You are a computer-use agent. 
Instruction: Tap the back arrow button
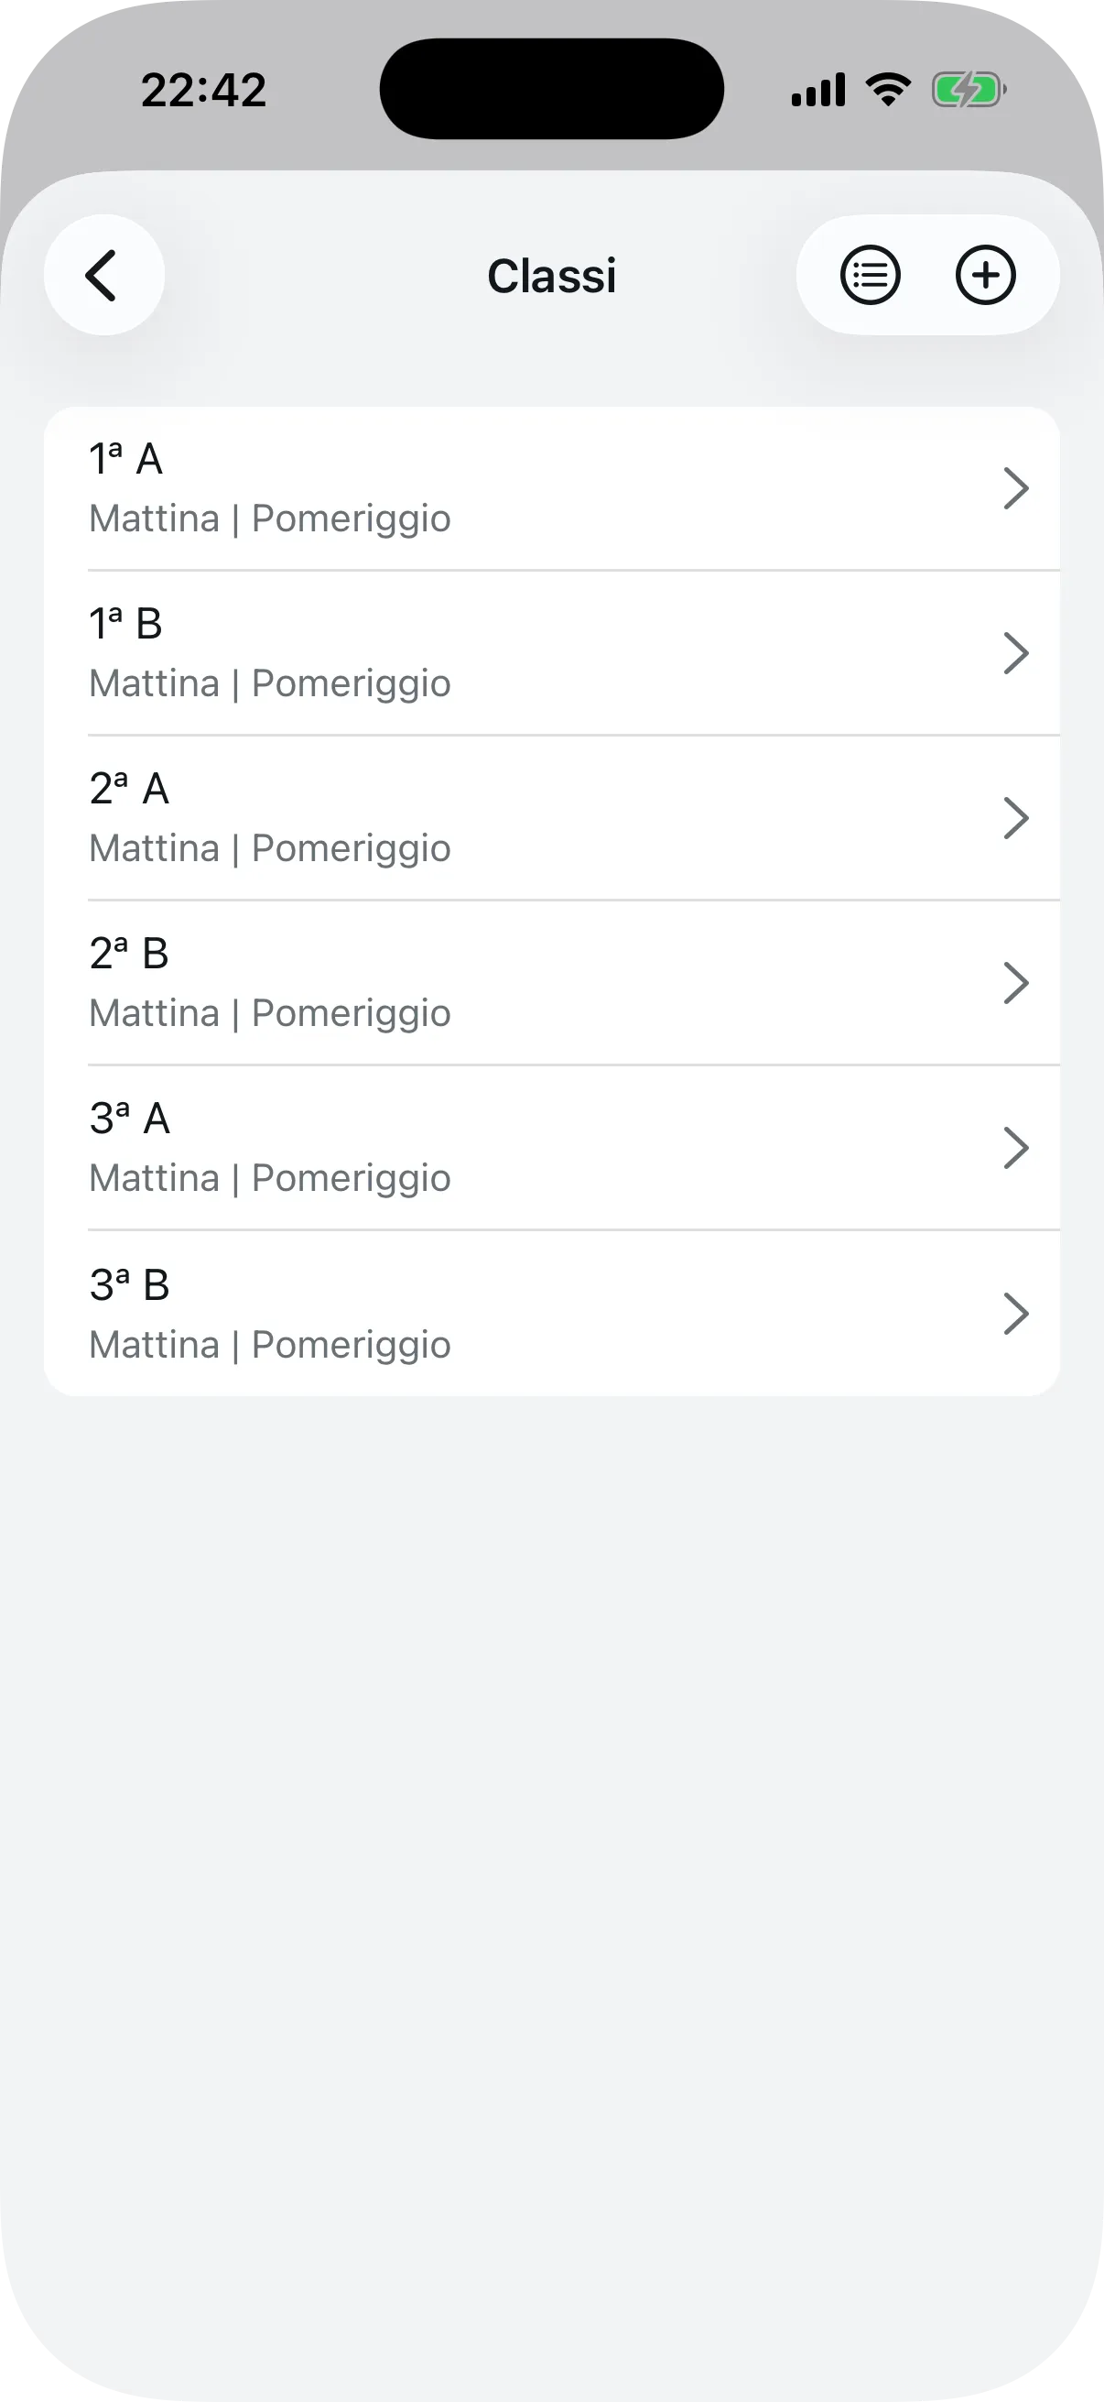coord(103,275)
